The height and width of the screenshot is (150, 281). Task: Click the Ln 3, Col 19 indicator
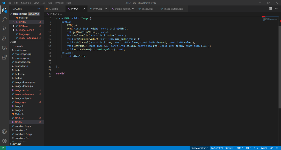tap(217, 148)
